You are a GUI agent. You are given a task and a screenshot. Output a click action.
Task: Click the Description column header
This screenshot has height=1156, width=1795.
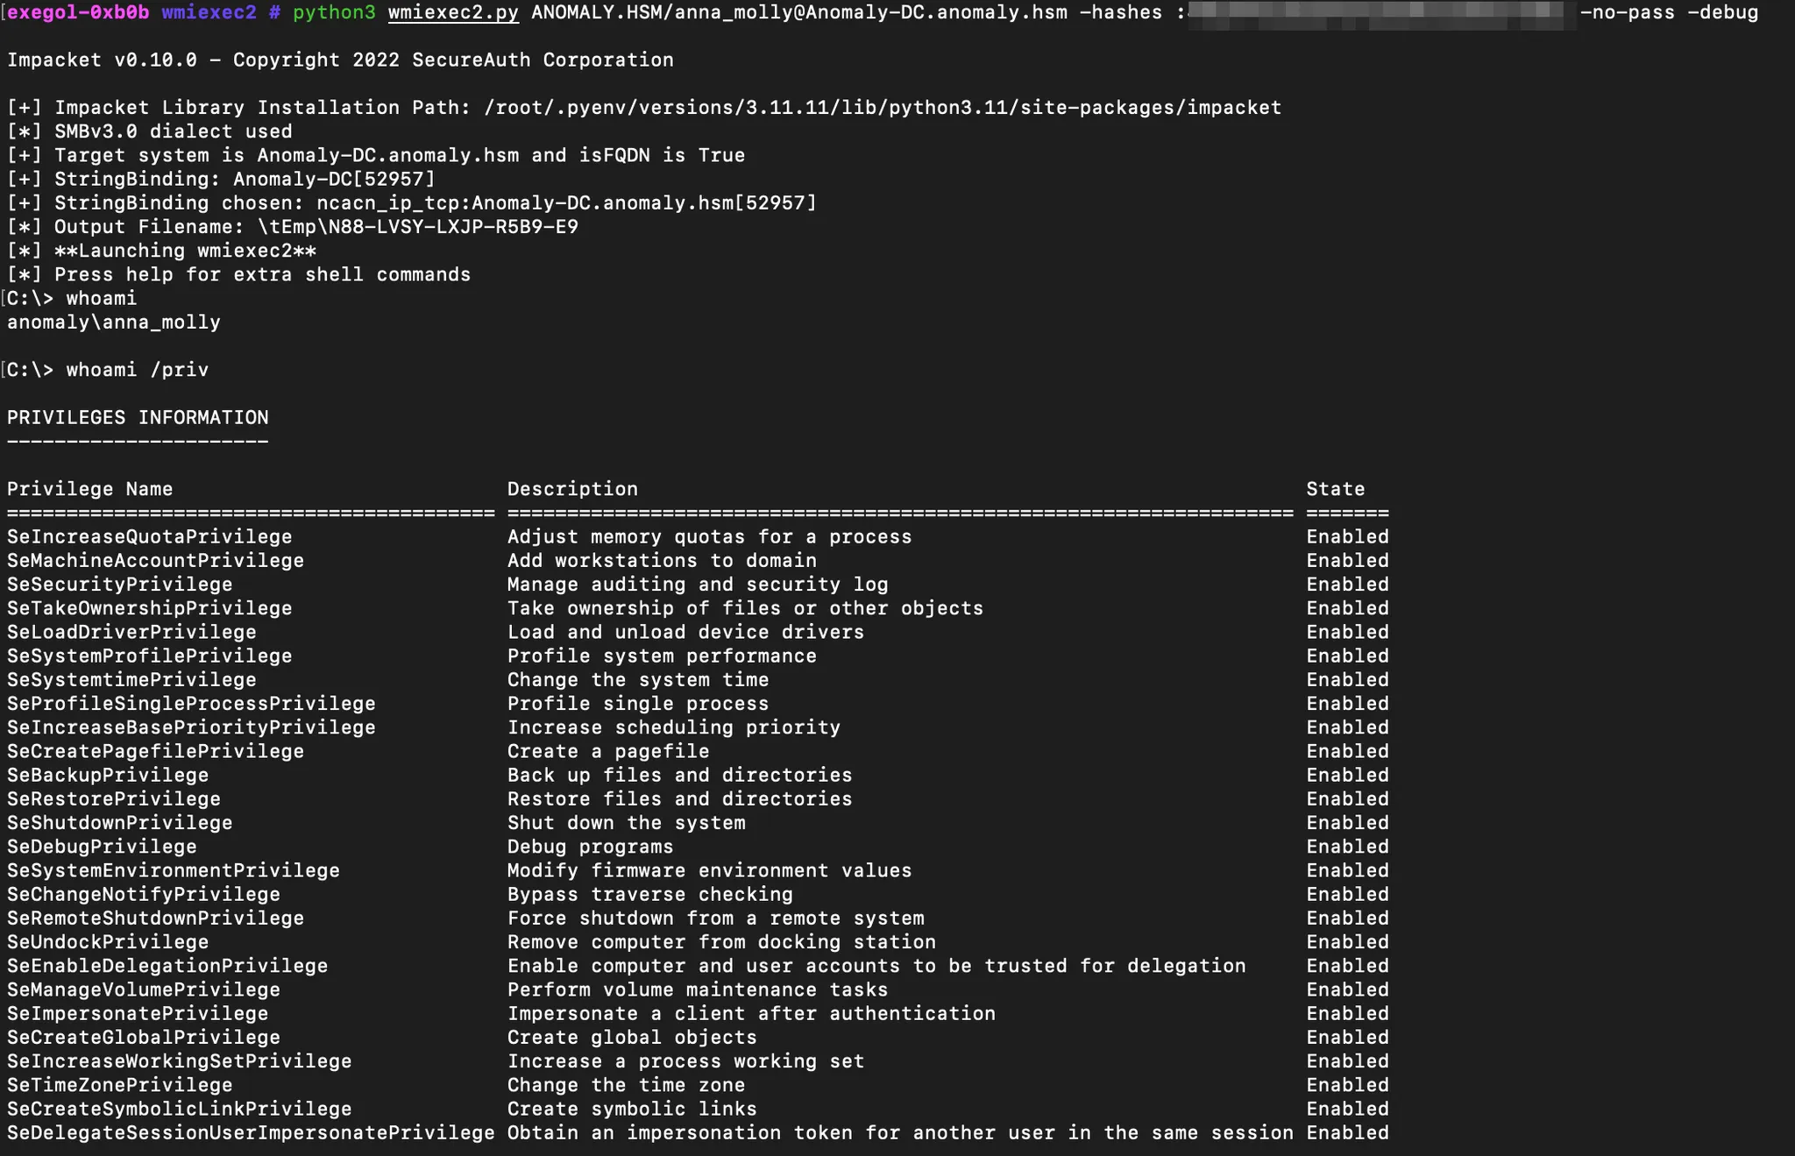[x=572, y=489]
